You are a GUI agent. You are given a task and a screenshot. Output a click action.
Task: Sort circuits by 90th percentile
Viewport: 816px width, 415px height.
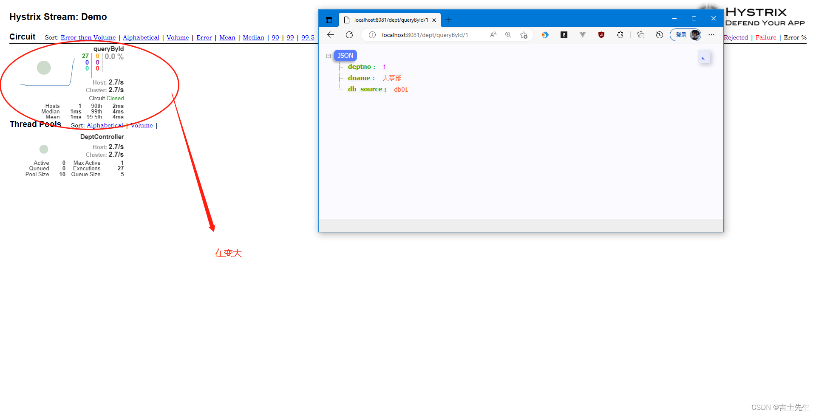275,37
